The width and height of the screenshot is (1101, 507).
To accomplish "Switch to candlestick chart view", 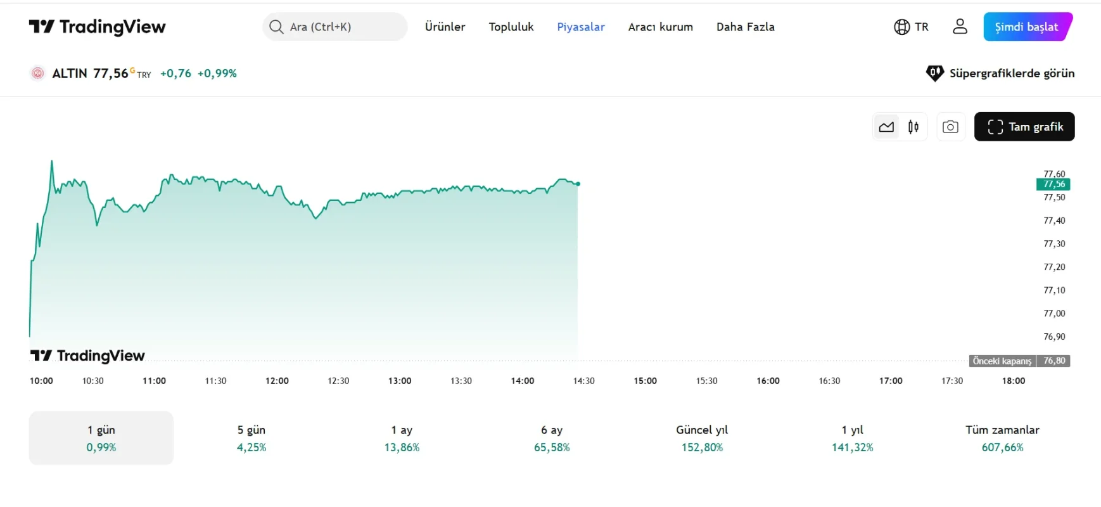I will point(913,127).
